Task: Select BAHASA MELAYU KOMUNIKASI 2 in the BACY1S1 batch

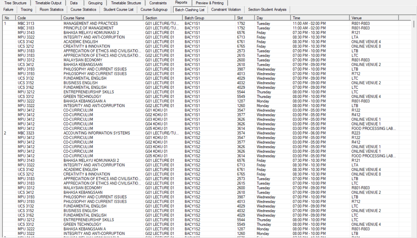Action: coord(91,33)
